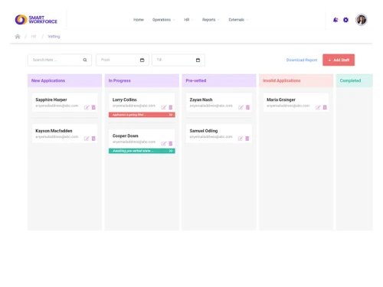Click the Search Here input field

click(60, 60)
